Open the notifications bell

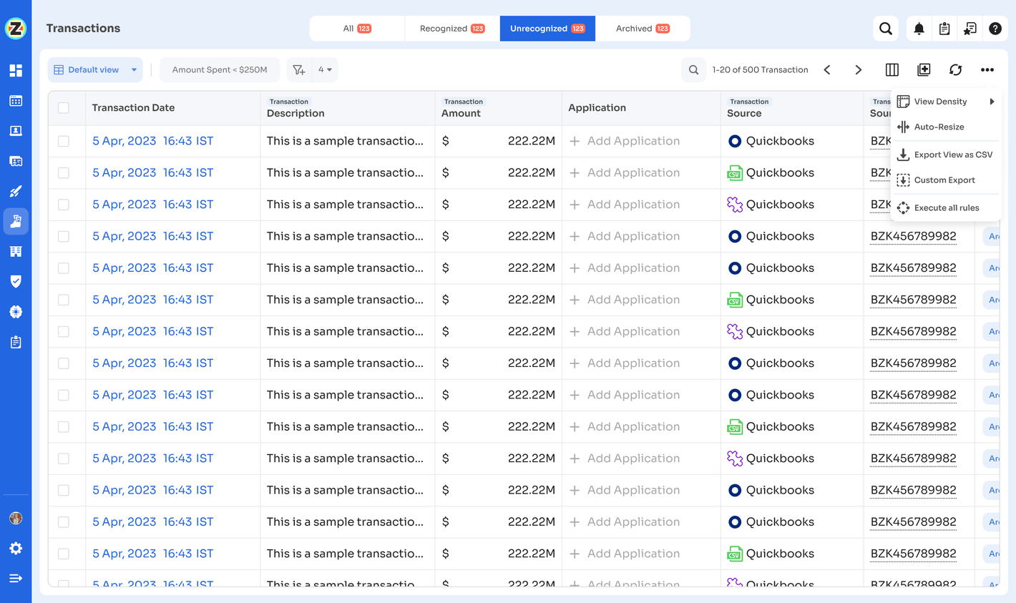click(919, 29)
